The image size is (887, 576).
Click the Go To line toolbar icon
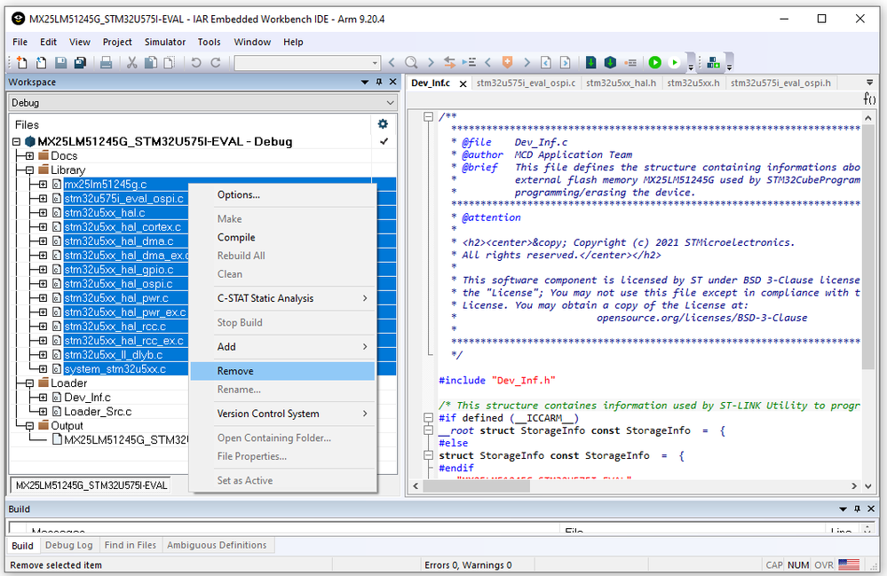(469, 62)
